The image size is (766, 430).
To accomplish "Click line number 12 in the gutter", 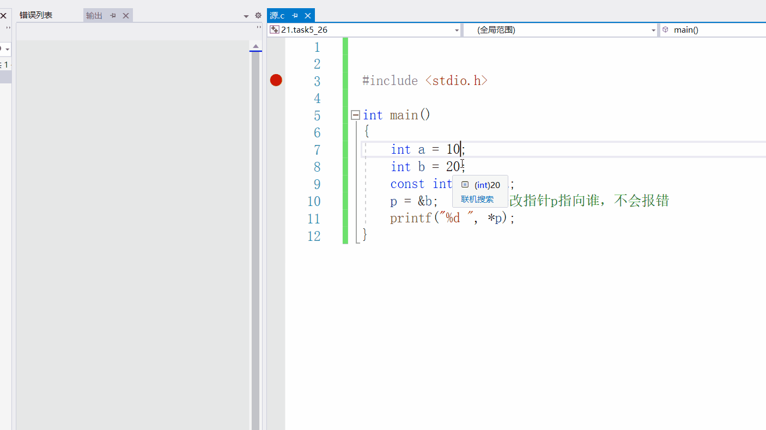I will tap(314, 236).
